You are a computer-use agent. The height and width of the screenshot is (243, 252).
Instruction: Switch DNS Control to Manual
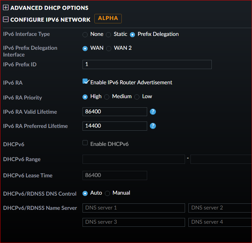(x=108, y=193)
